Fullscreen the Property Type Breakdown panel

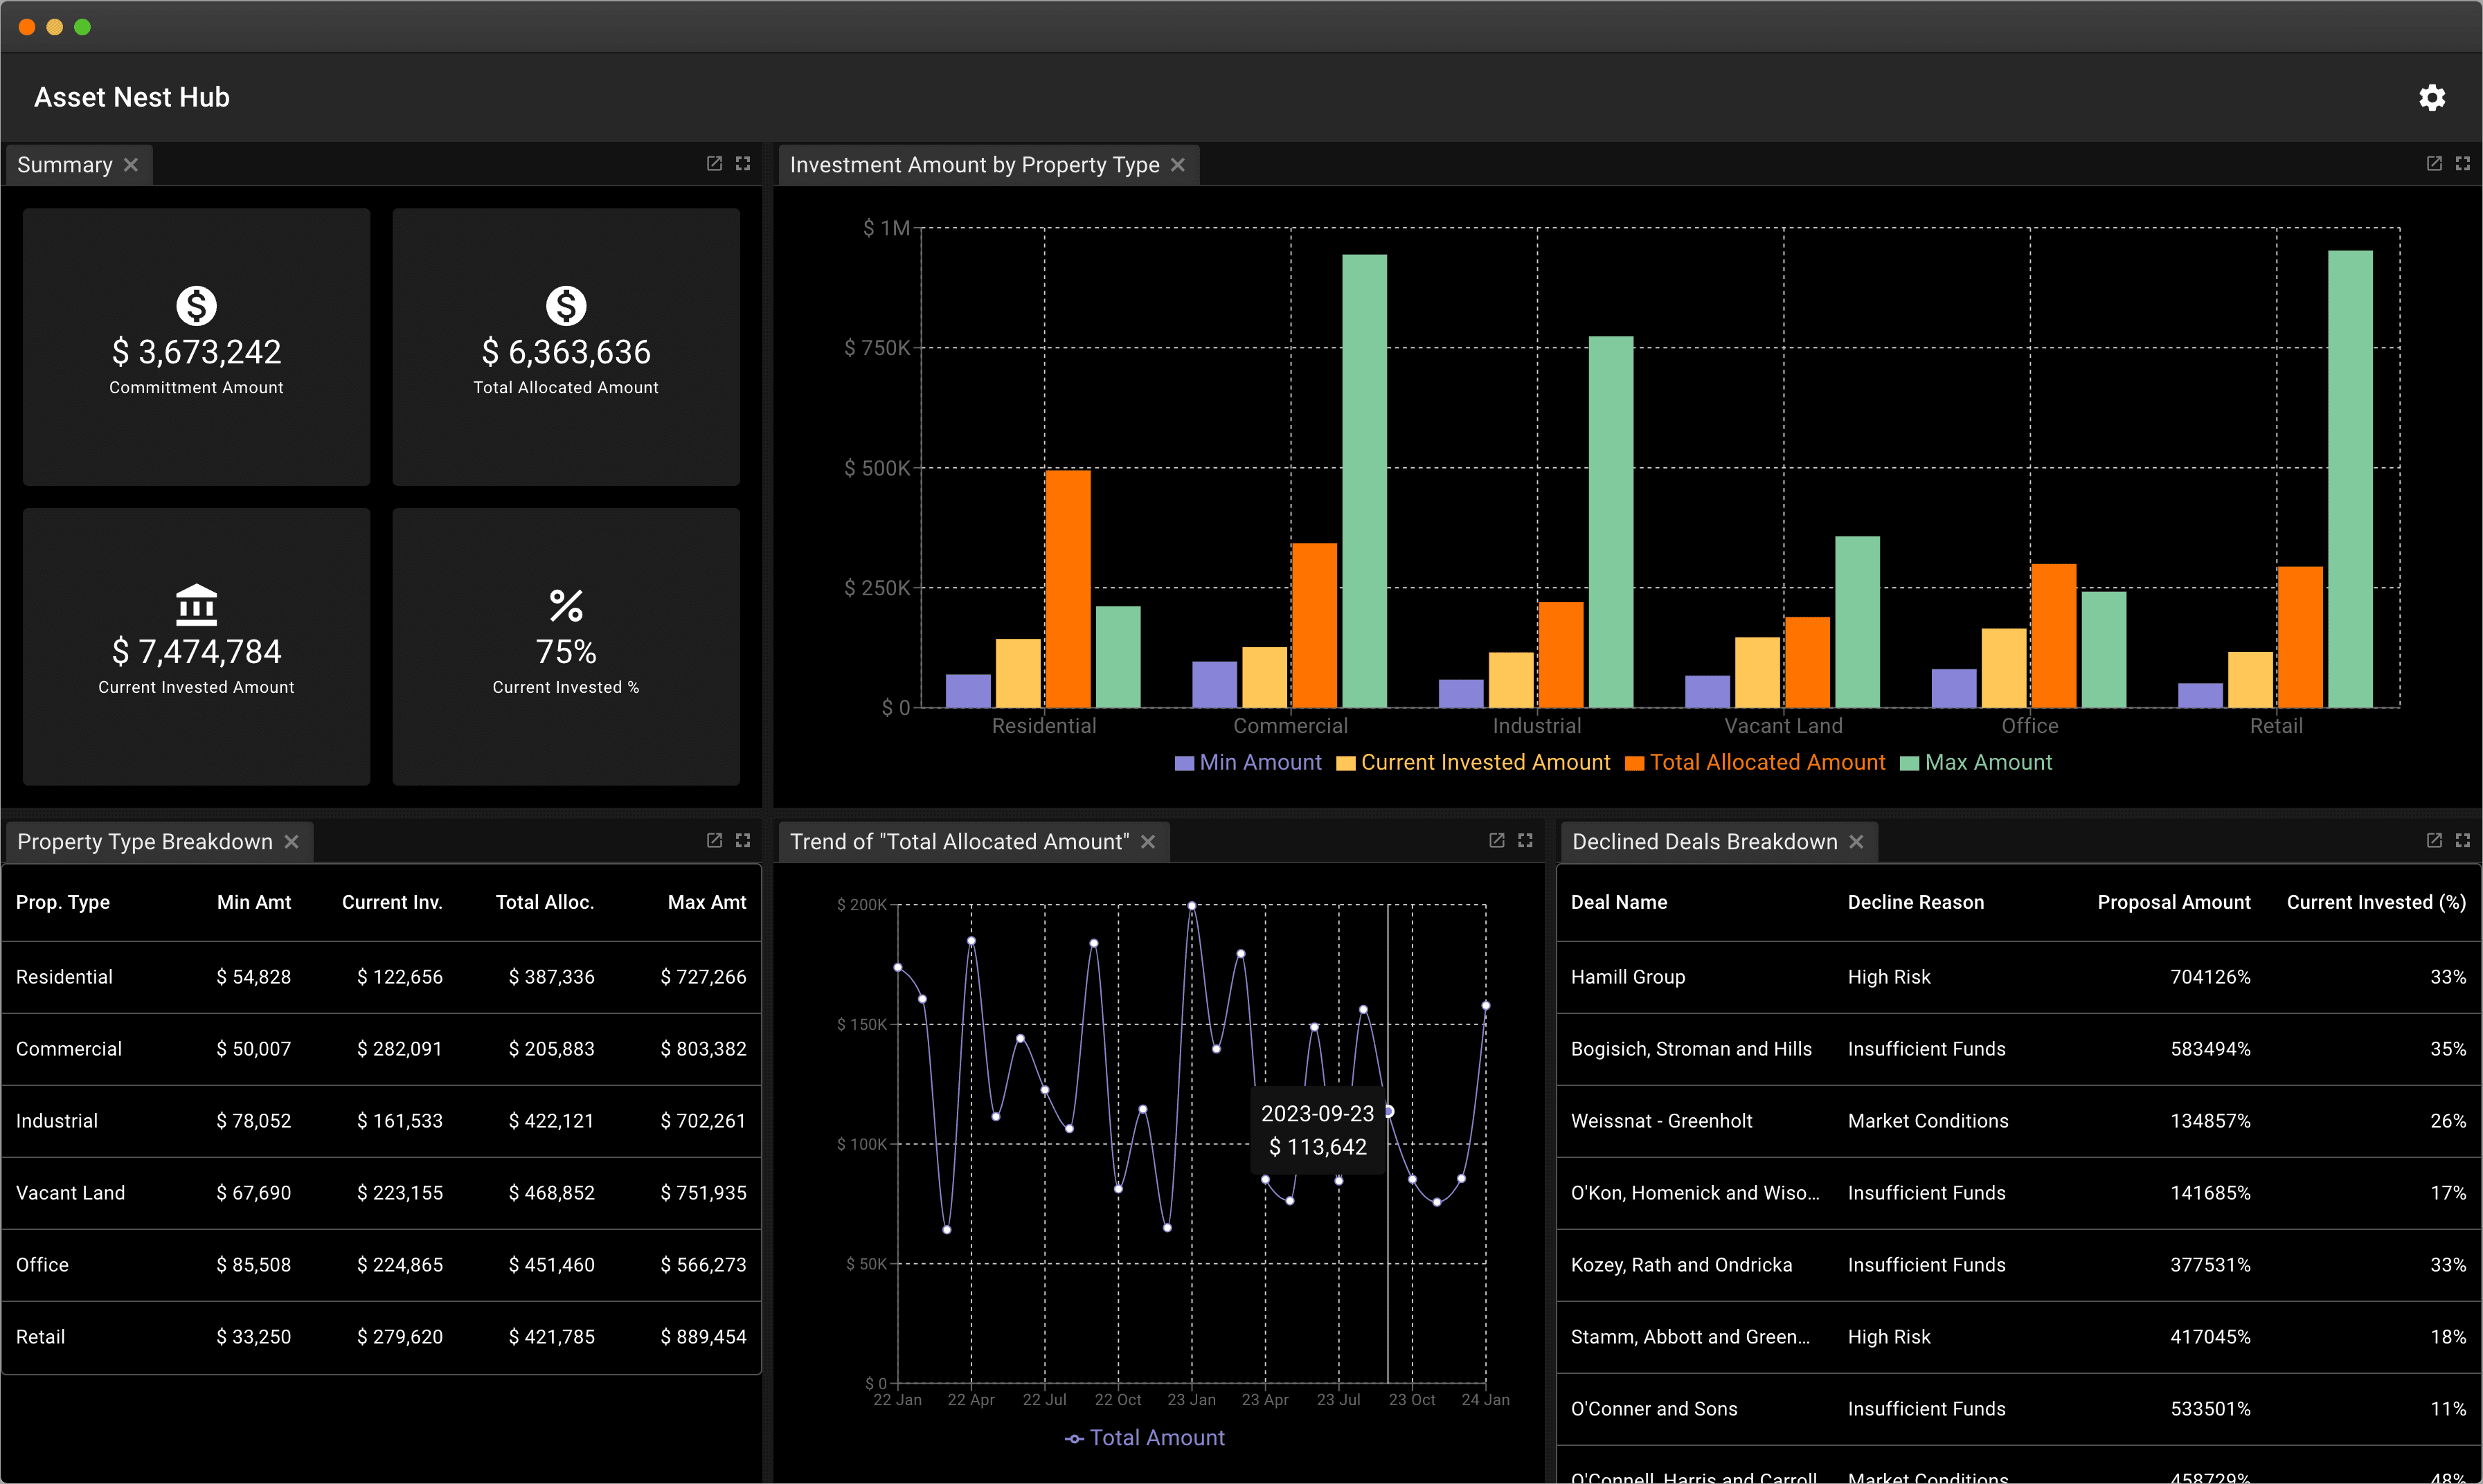click(x=743, y=840)
